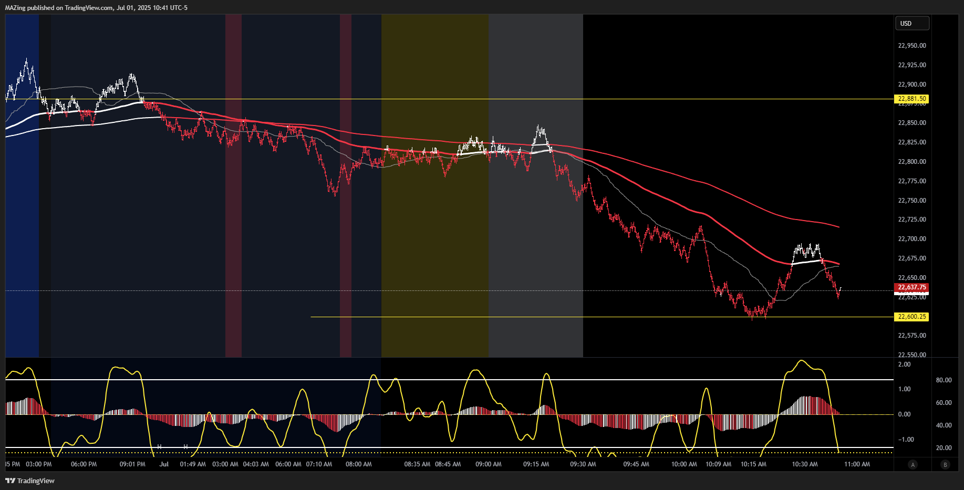Click the 2.00 indicator scale value
This screenshot has width=964, height=490.
tap(904, 364)
